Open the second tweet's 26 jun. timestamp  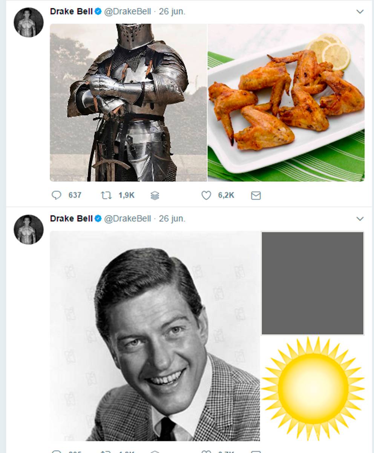click(x=172, y=219)
